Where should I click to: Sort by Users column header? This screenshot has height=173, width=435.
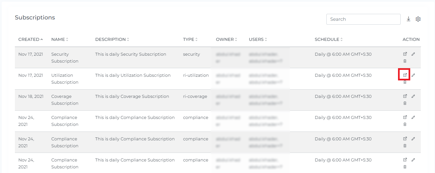point(258,39)
